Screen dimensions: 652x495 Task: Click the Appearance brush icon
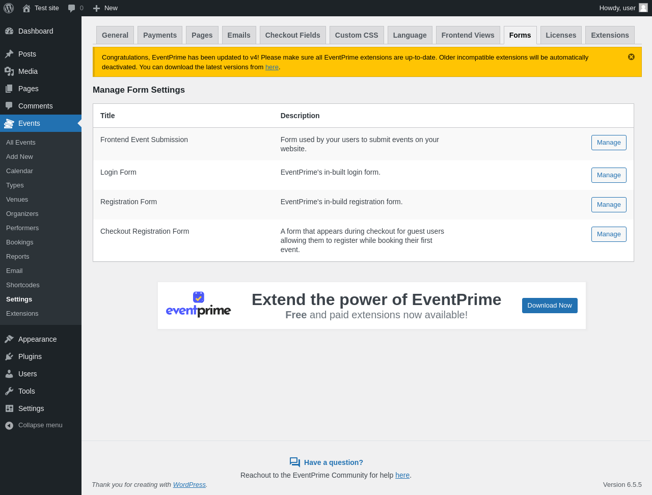[9, 339]
